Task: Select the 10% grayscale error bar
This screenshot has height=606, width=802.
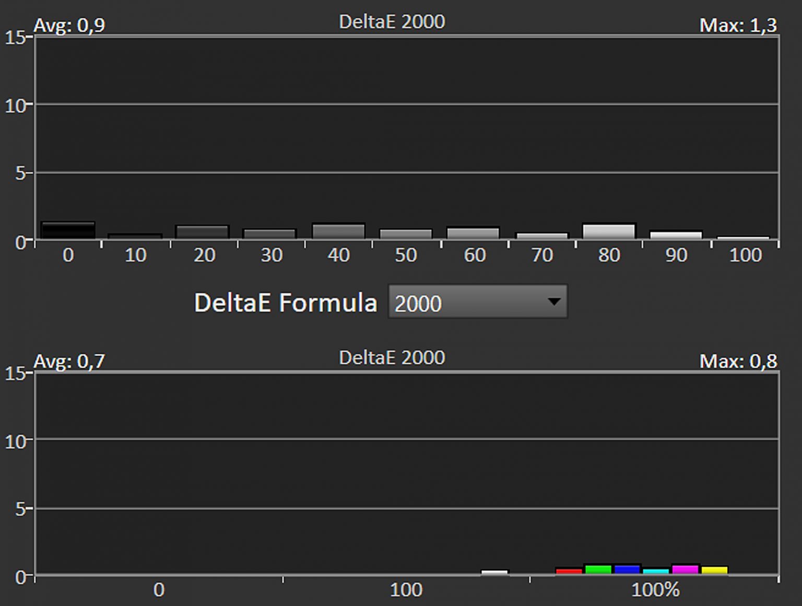Action: click(x=135, y=236)
